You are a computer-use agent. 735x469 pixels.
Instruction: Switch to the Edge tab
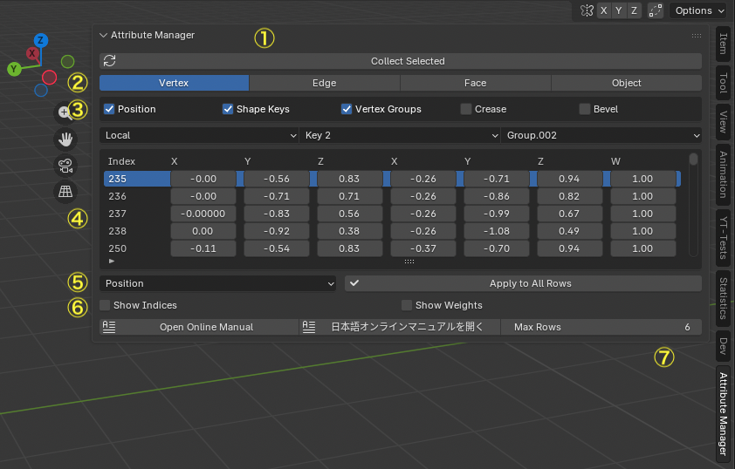pyautogui.click(x=324, y=83)
